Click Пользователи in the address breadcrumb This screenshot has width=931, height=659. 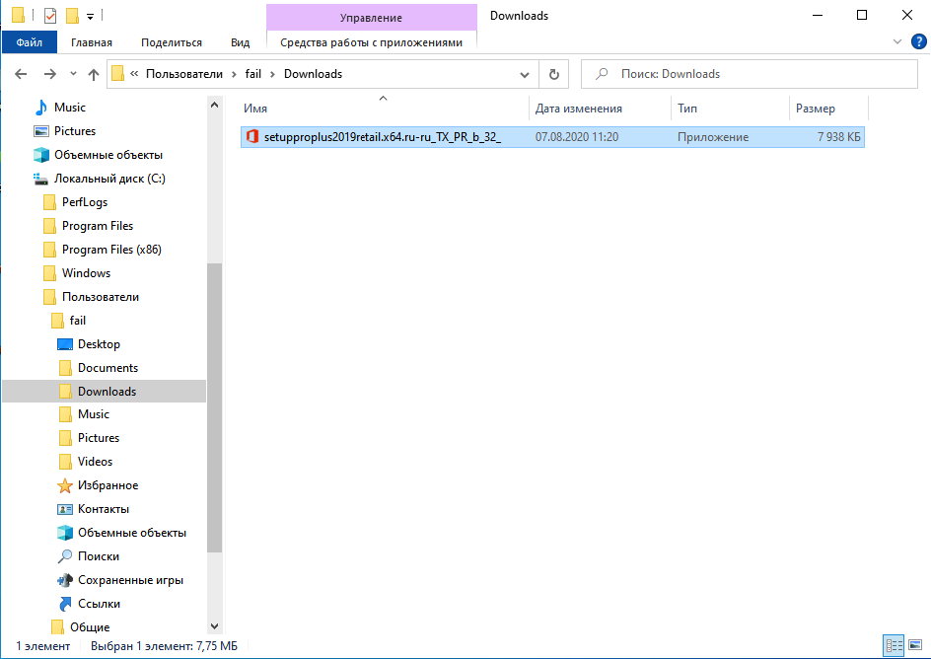tap(184, 74)
